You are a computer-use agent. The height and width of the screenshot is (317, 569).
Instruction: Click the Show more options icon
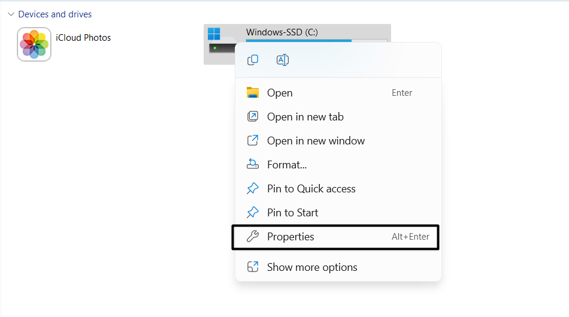pos(253,267)
